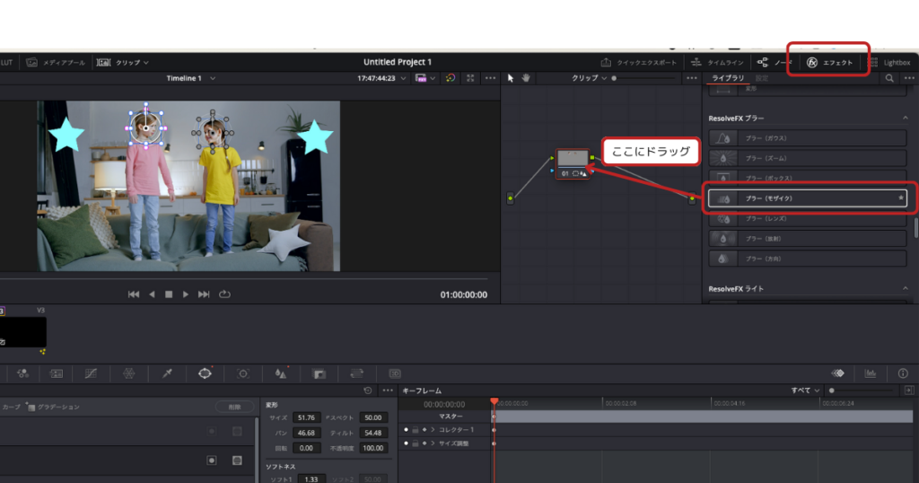Open the メディアプール panel

pos(56,63)
